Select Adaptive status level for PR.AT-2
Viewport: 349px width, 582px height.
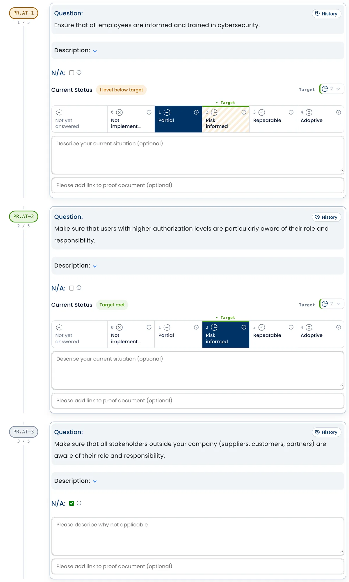pos(320,334)
